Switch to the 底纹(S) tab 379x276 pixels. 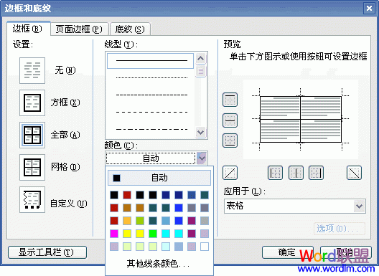click(130, 29)
